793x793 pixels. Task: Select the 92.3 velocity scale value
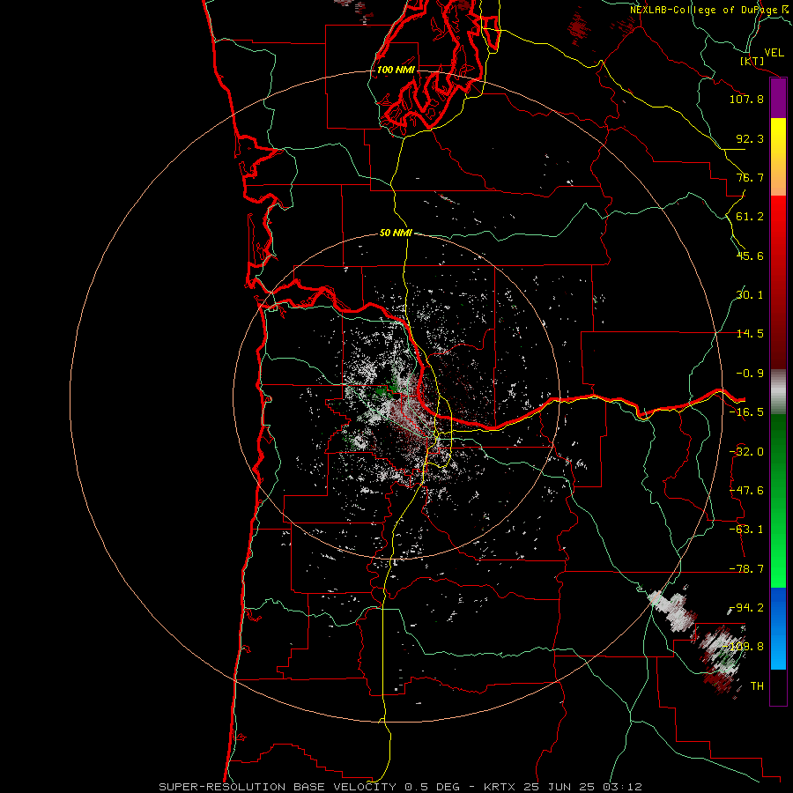tap(750, 138)
